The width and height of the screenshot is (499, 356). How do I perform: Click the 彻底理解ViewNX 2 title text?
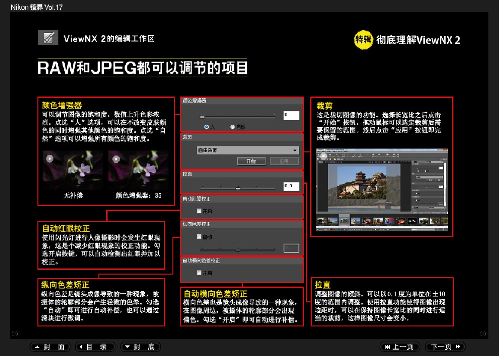(418, 40)
